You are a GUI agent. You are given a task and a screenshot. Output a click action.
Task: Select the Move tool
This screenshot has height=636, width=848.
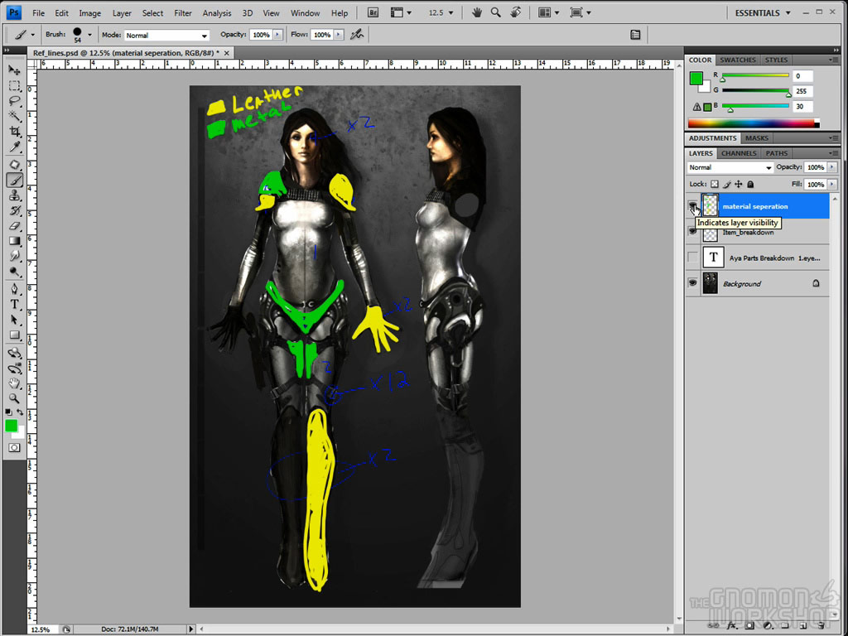point(15,70)
